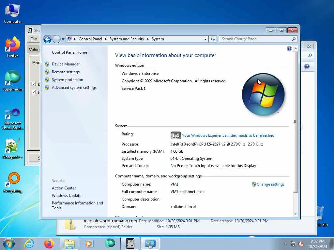Open the File menu in the background window
Viewport: 334px width, 250px height.
(34, 39)
